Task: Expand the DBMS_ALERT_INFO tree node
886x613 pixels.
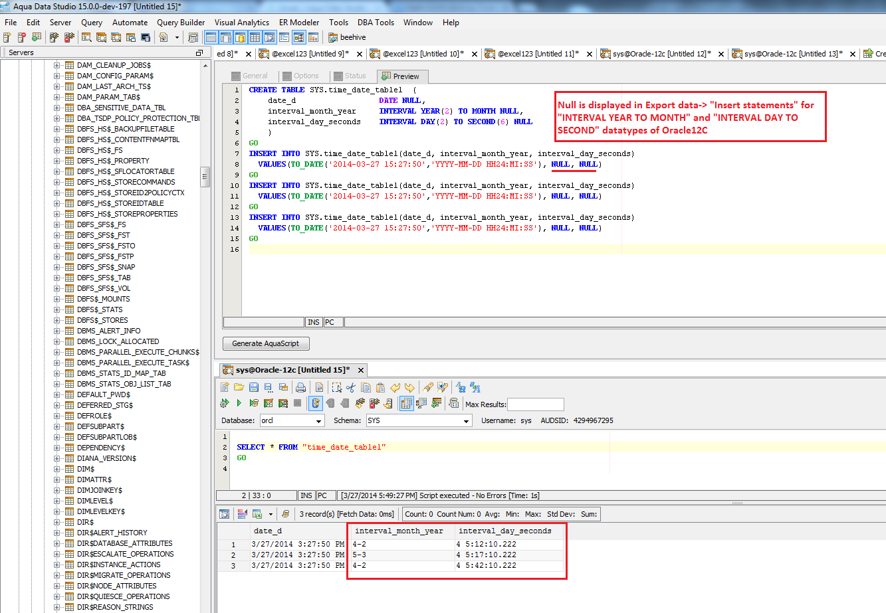Action: (x=56, y=331)
